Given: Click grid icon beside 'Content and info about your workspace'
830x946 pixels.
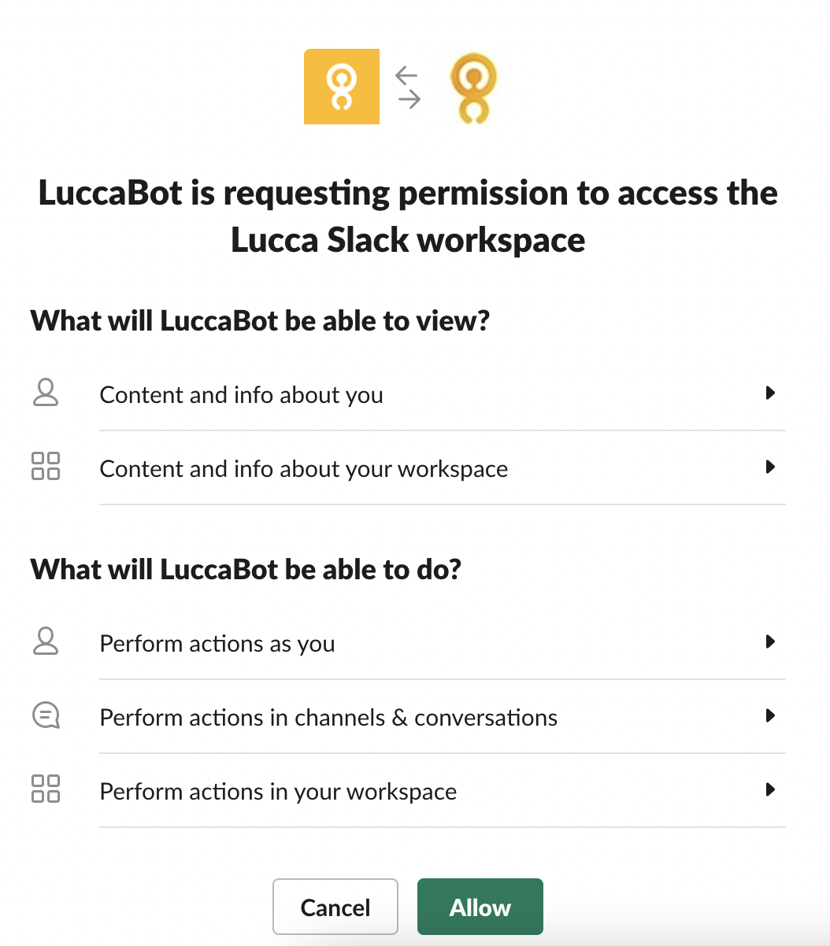Looking at the screenshot, I should (x=46, y=467).
